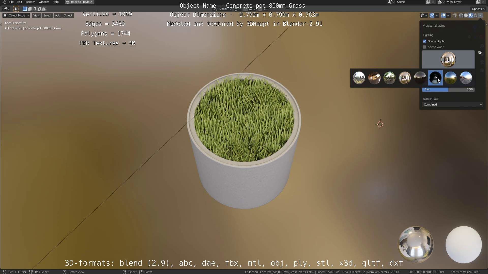Viewport: 488px width, 274px height.
Task: Open the viewport Select menu
Action: (x=47, y=15)
